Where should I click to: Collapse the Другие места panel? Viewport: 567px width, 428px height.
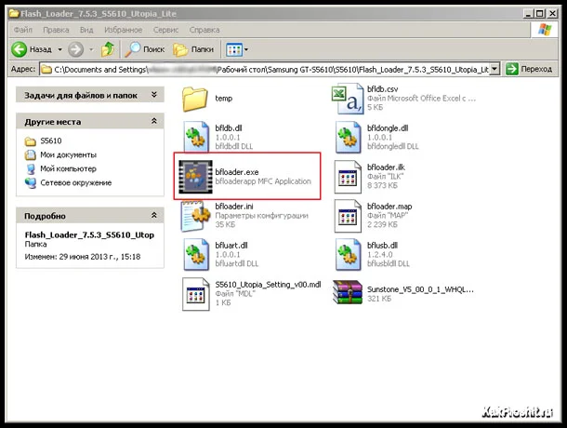155,121
